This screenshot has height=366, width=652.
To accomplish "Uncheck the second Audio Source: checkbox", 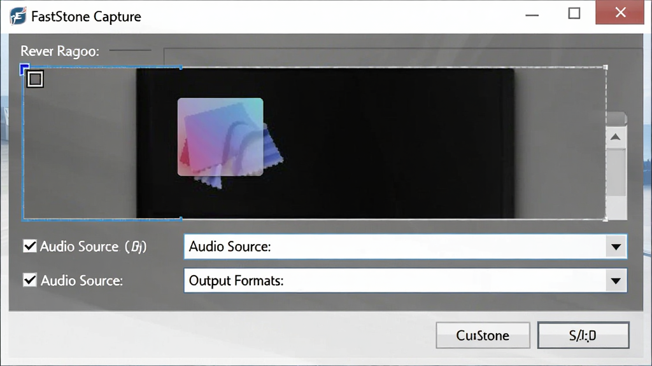I will (30, 280).
